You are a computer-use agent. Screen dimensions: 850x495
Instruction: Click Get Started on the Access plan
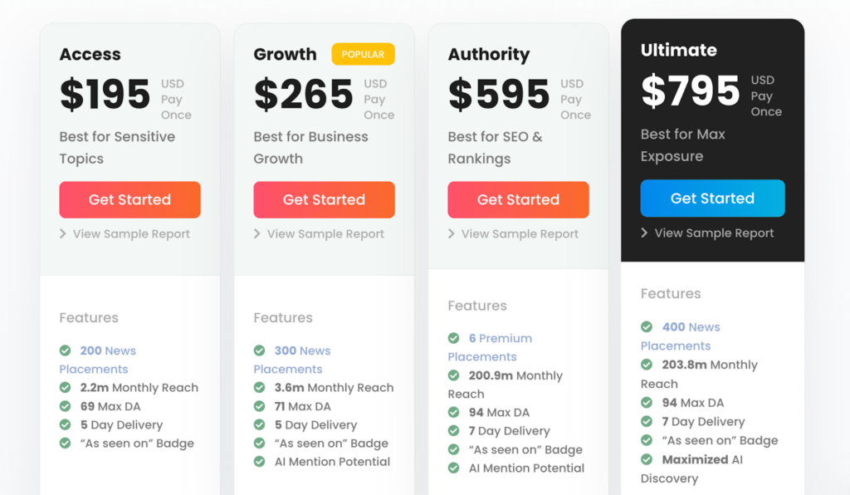pos(129,199)
